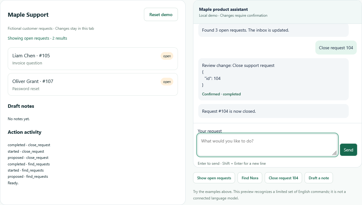Click the Try the examples above disclaimer
362x205 pixels.
click(269, 195)
